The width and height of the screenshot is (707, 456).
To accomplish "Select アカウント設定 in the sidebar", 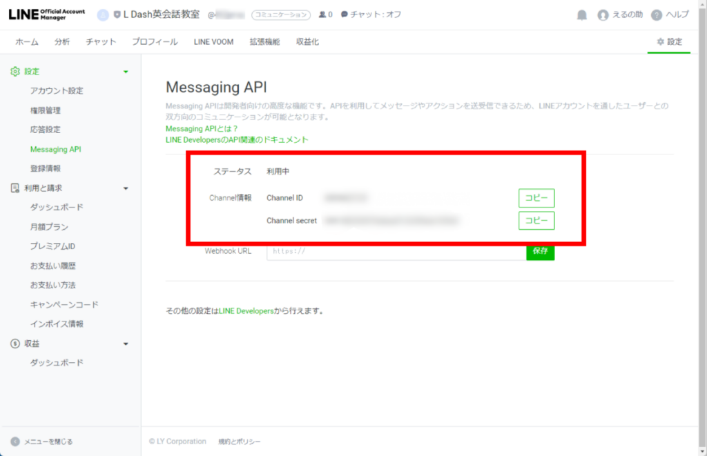I will tap(57, 90).
